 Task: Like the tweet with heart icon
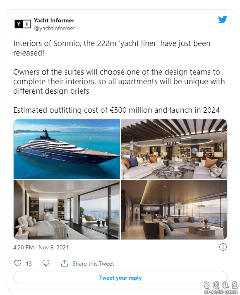(18, 263)
